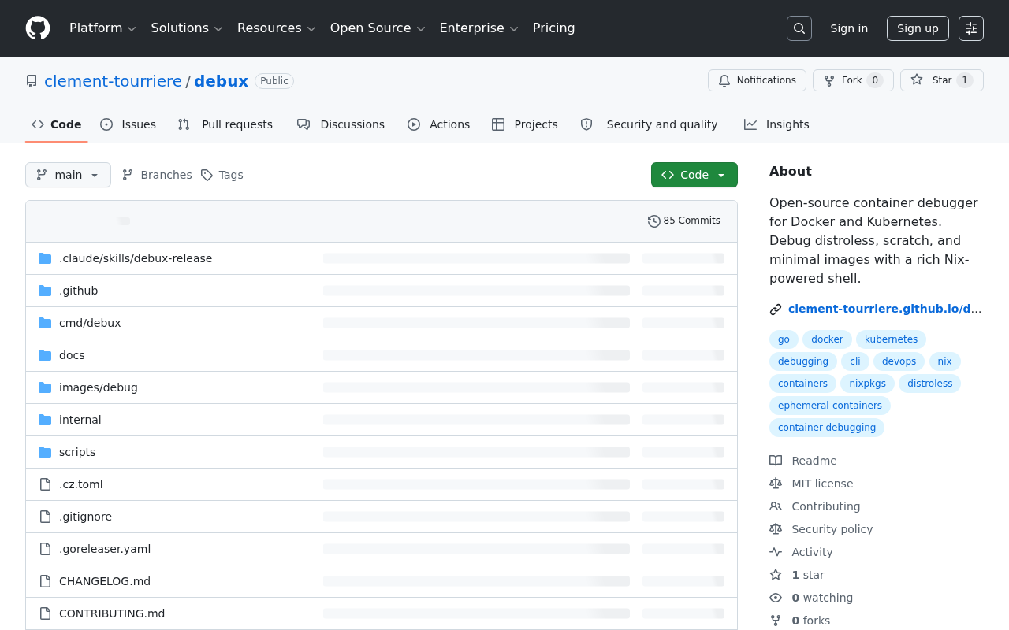Click the file icon for .cz.toml
The height and width of the screenshot is (630, 1009).
tap(45, 484)
